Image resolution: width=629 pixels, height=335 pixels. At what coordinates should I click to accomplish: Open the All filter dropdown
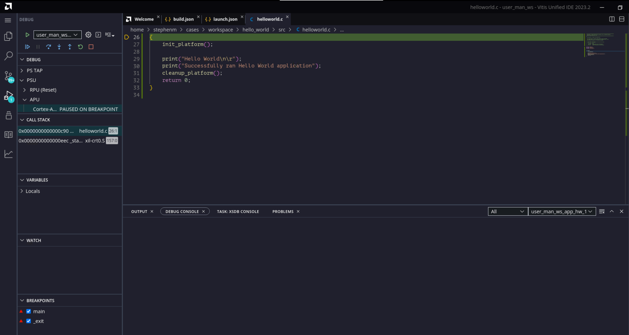[x=508, y=212]
